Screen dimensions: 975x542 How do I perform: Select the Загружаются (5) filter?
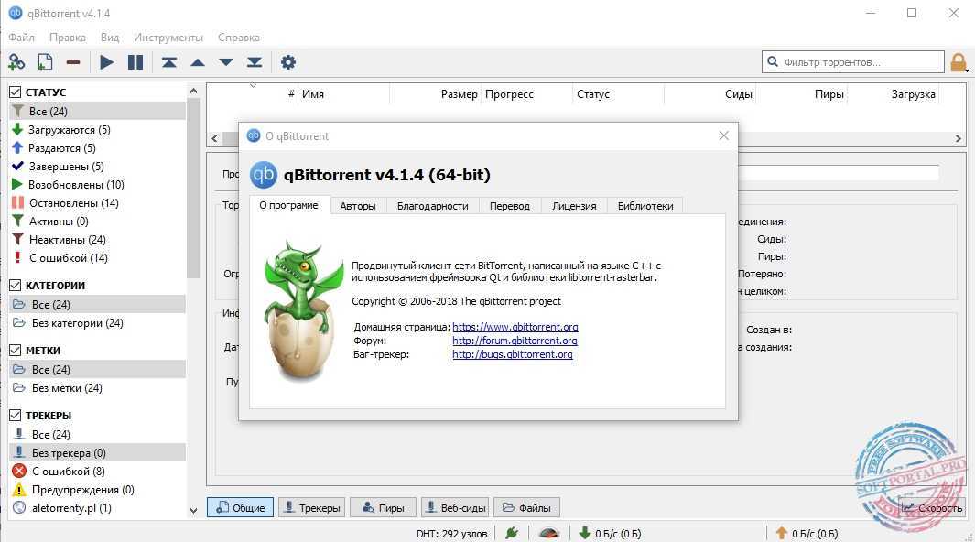pos(69,130)
